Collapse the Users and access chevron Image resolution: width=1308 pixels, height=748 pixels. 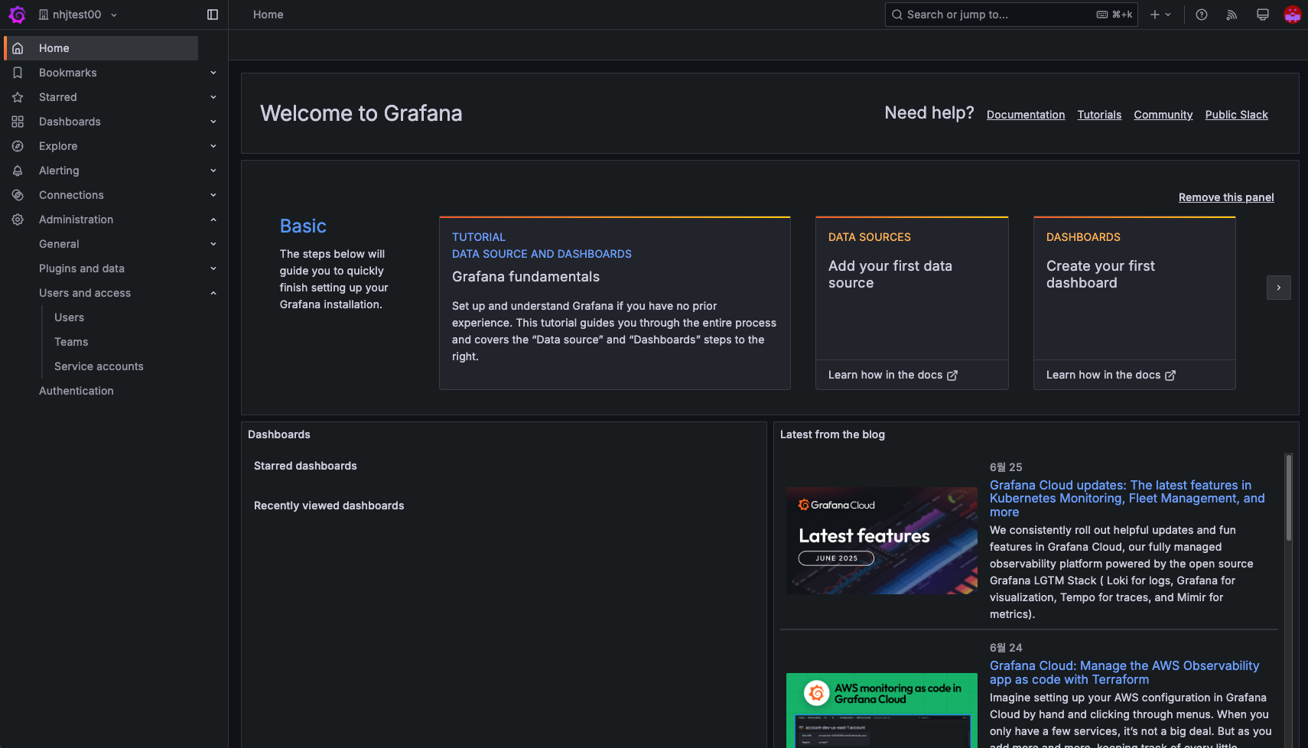pos(213,293)
